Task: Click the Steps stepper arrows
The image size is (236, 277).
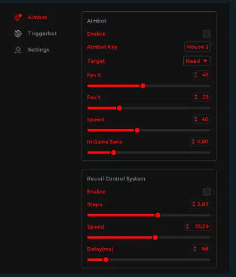Action: point(193,204)
